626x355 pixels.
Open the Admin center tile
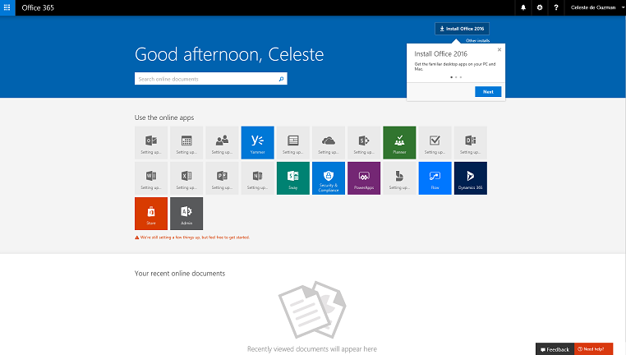pyautogui.click(x=186, y=214)
